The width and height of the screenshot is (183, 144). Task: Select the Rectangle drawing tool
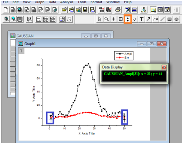pos(169,19)
